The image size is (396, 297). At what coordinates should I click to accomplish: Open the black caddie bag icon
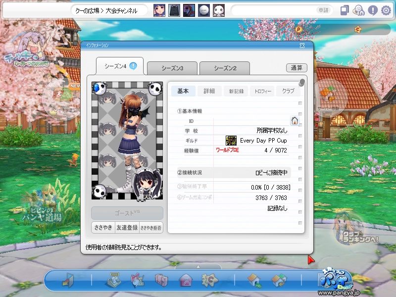click(x=174, y=10)
